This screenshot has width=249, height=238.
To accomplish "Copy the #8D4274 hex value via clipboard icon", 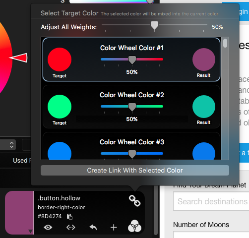I will 69,217.
